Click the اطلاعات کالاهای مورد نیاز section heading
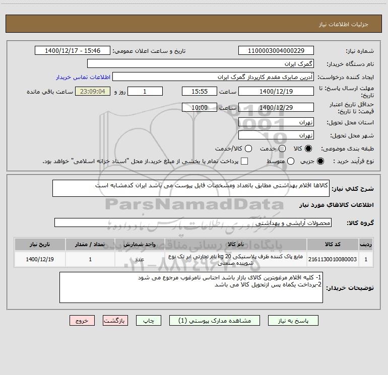Viewport: 388px width, 375px height. [x=336, y=205]
